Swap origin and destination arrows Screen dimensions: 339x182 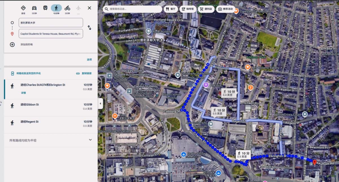tap(89, 28)
